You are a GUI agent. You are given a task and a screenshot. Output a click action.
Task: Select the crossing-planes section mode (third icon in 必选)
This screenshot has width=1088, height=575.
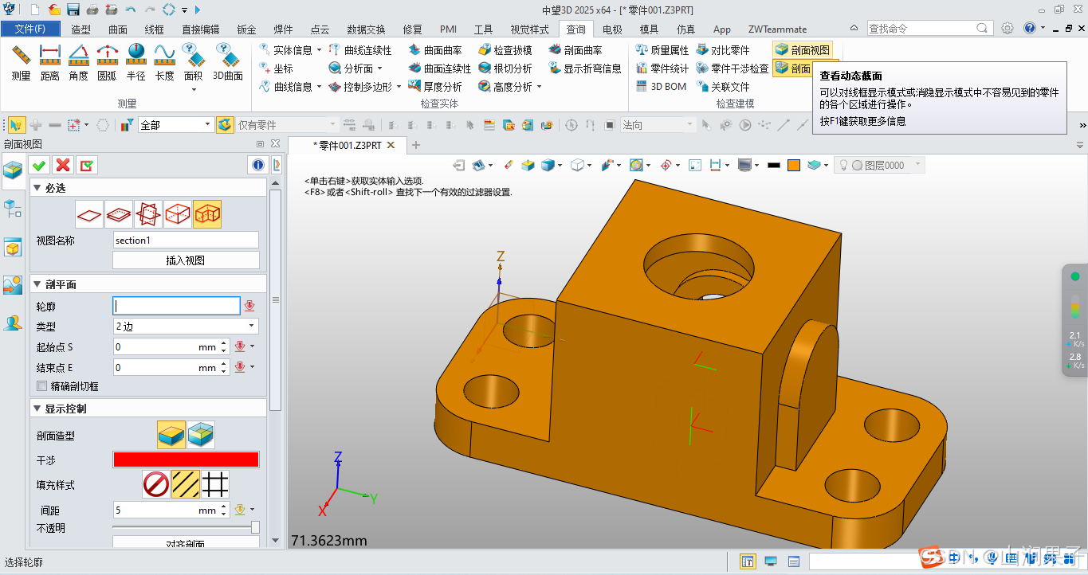click(148, 214)
